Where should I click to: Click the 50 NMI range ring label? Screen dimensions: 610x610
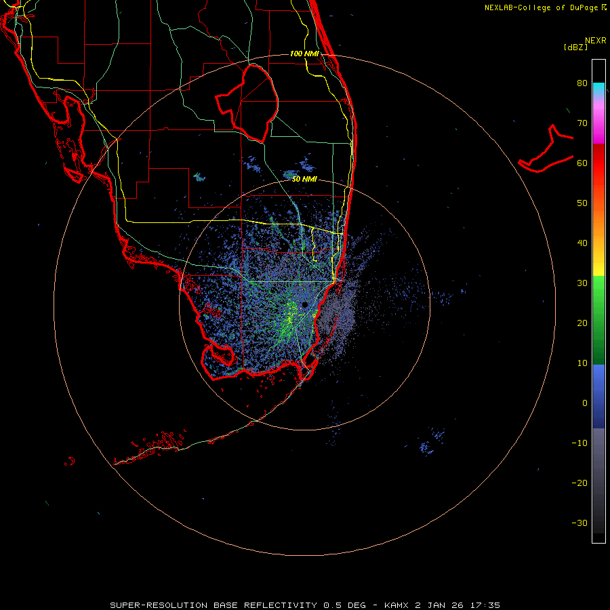pyautogui.click(x=304, y=179)
